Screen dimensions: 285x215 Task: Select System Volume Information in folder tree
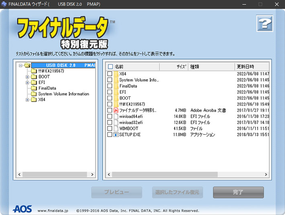point(63,94)
